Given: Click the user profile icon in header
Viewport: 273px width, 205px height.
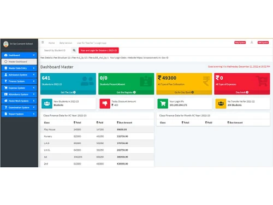Looking at the screenshot, I should (x=252, y=42).
